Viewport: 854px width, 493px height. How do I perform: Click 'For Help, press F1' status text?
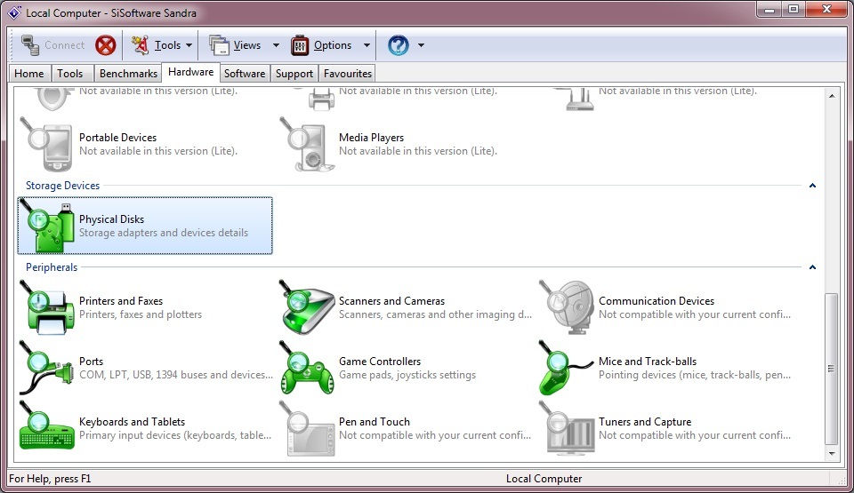[50, 479]
